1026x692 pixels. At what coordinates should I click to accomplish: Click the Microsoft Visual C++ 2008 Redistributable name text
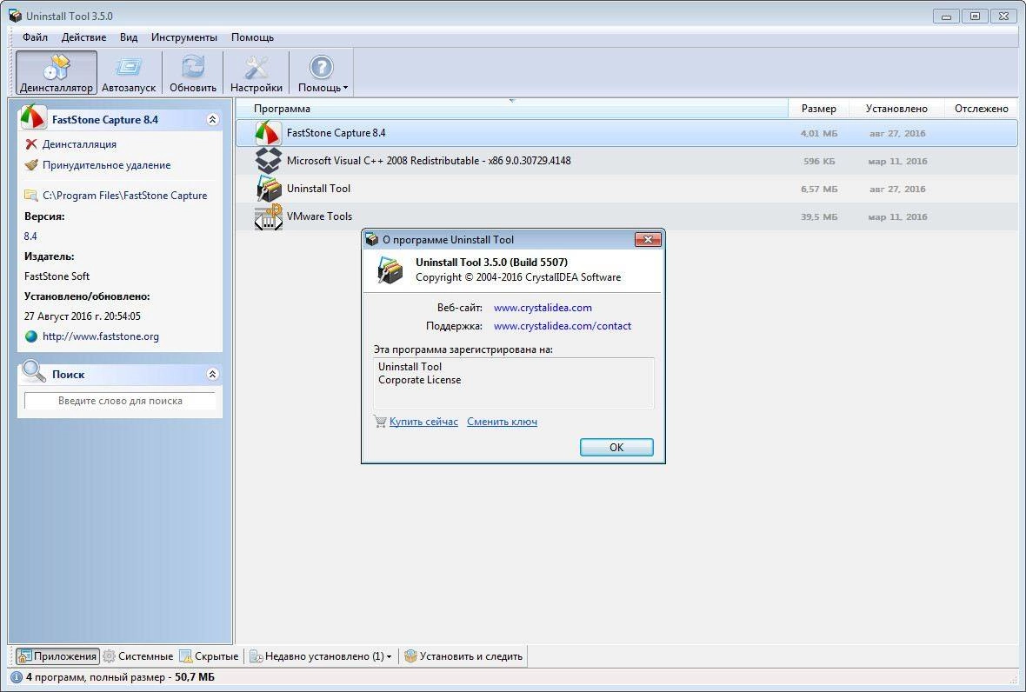(429, 161)
